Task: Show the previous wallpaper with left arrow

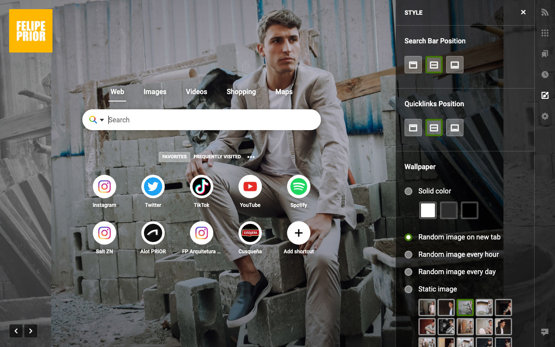Action: [x=16, y=331]
